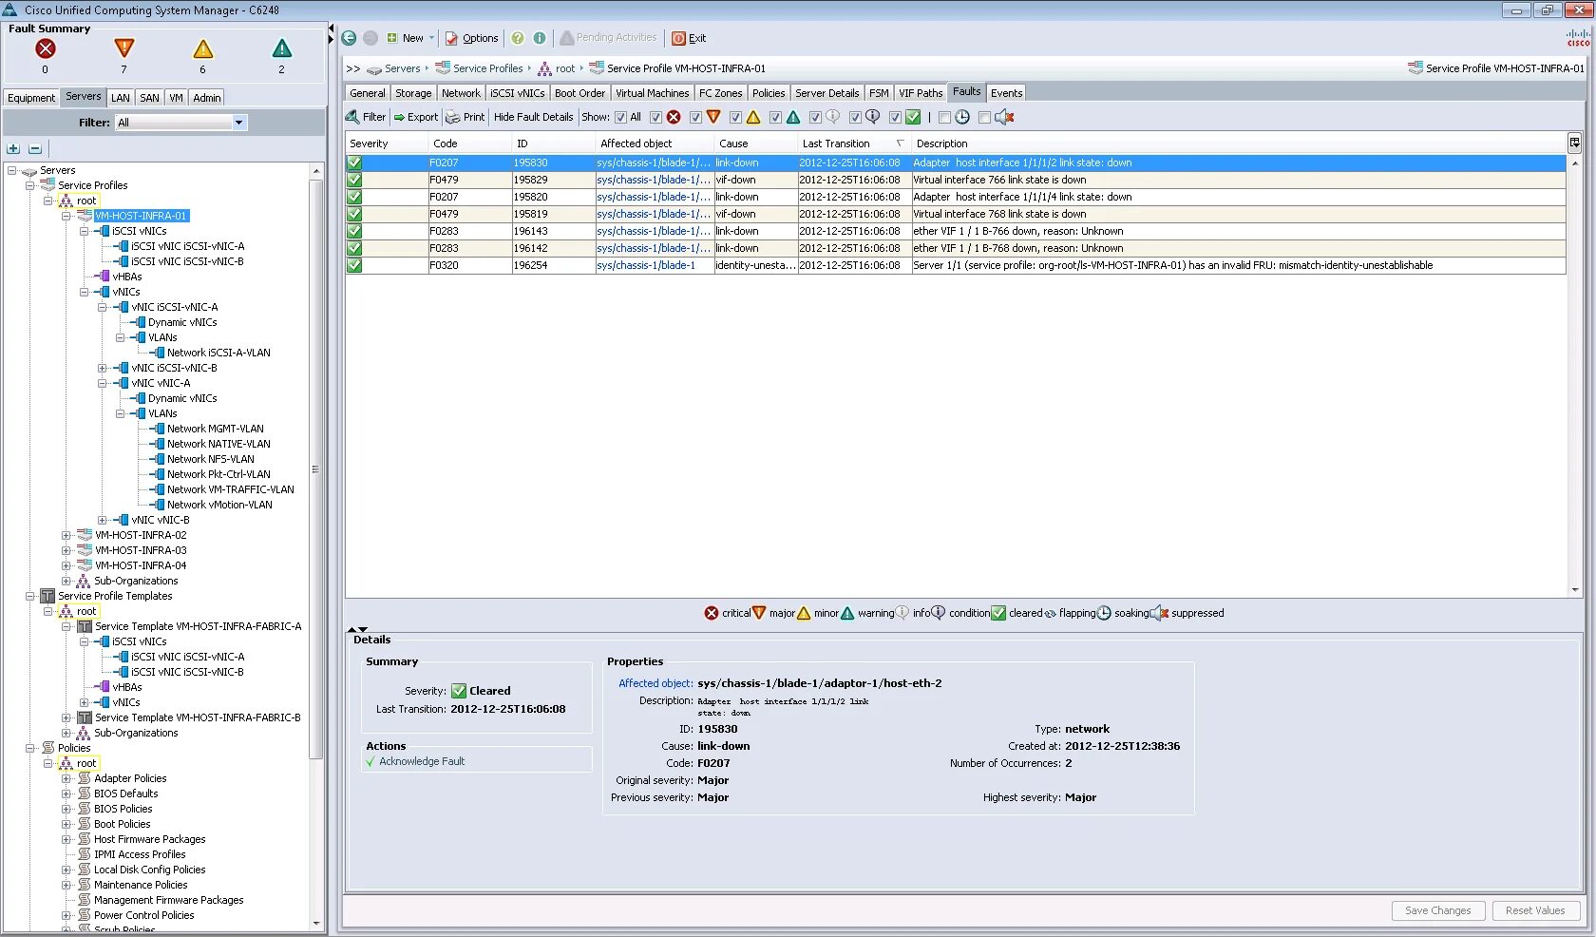The width and height of the screenshot is (1596, 937).
Task: Enable the suppressed faults checkbox
Action: pyautogui.click(x=984, y=117)
